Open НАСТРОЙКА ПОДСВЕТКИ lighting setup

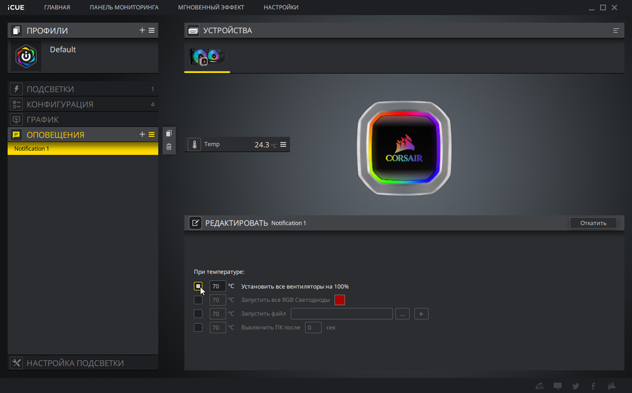coord(83,363)
